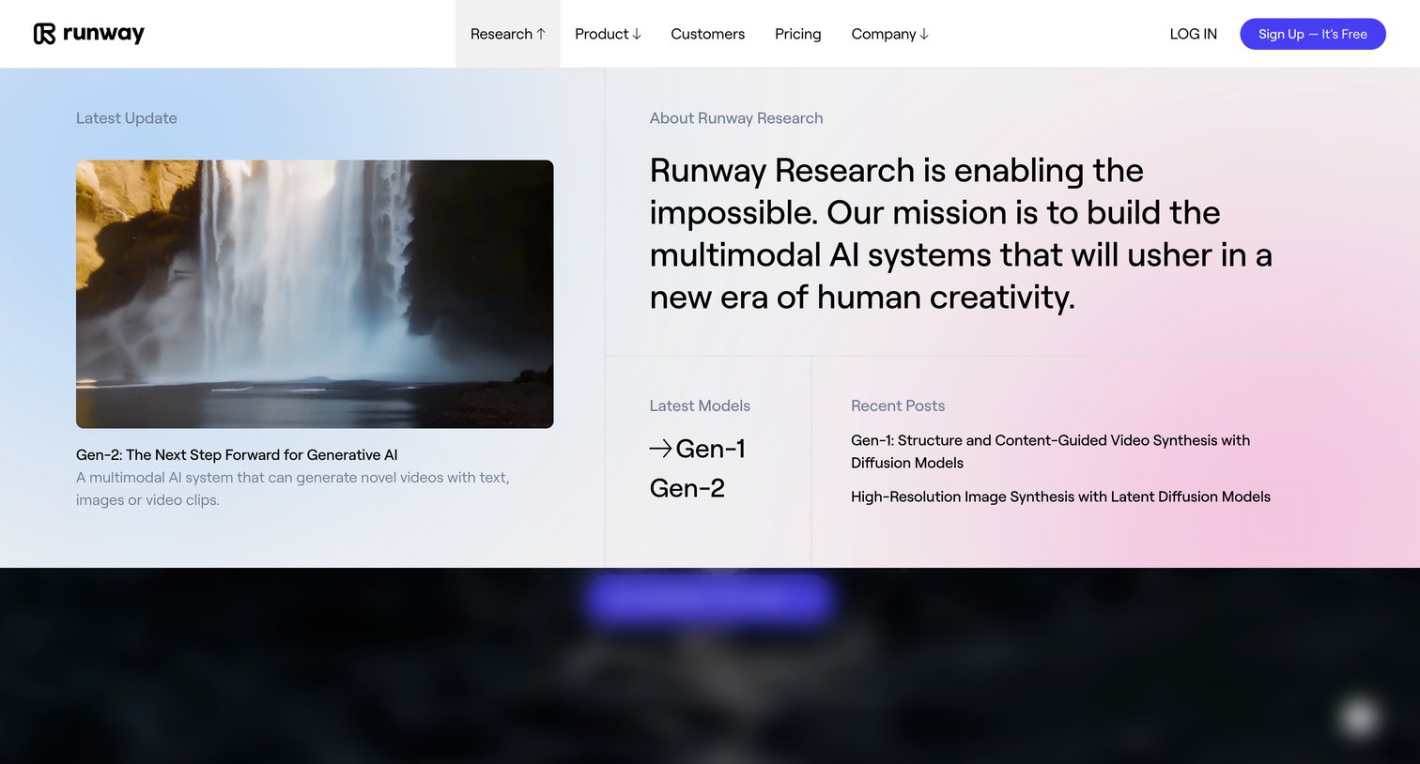Open the Gen-2: The Next Step Forward article
1420x764 pixels.
237,454
